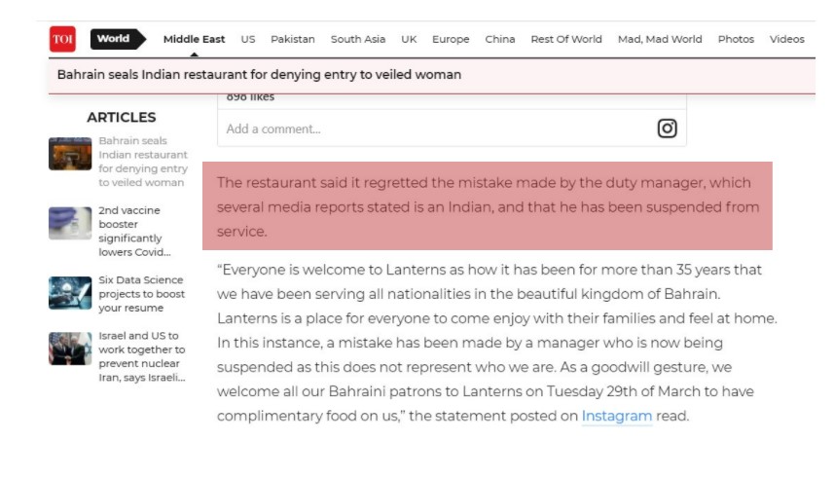Select the China tab
The image size is (834, 478).
pyautogui.click(x=500, y=40)
